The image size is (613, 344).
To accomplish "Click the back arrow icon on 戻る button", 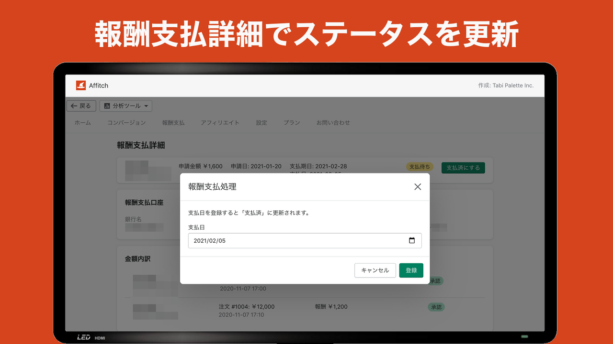I will point(73,106).
